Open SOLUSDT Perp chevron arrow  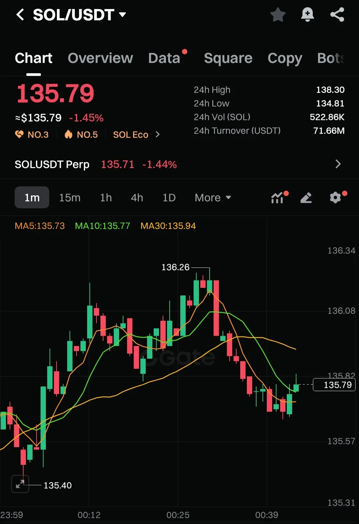[338, 164]
